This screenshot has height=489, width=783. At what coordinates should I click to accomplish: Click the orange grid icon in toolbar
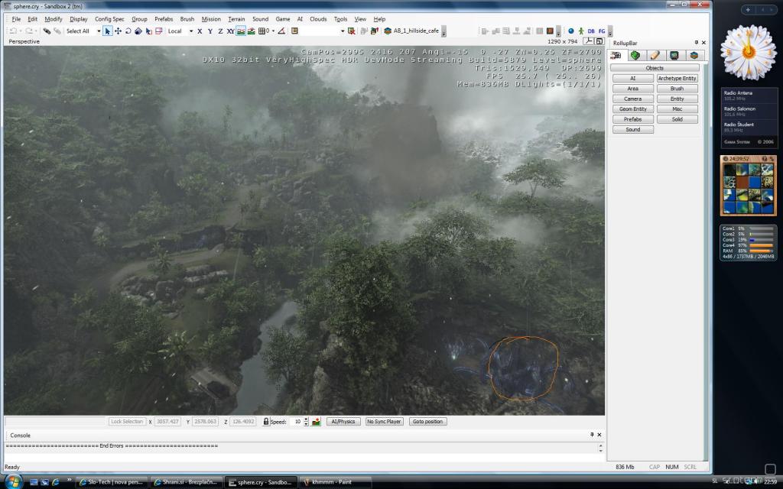coord(550,31)
